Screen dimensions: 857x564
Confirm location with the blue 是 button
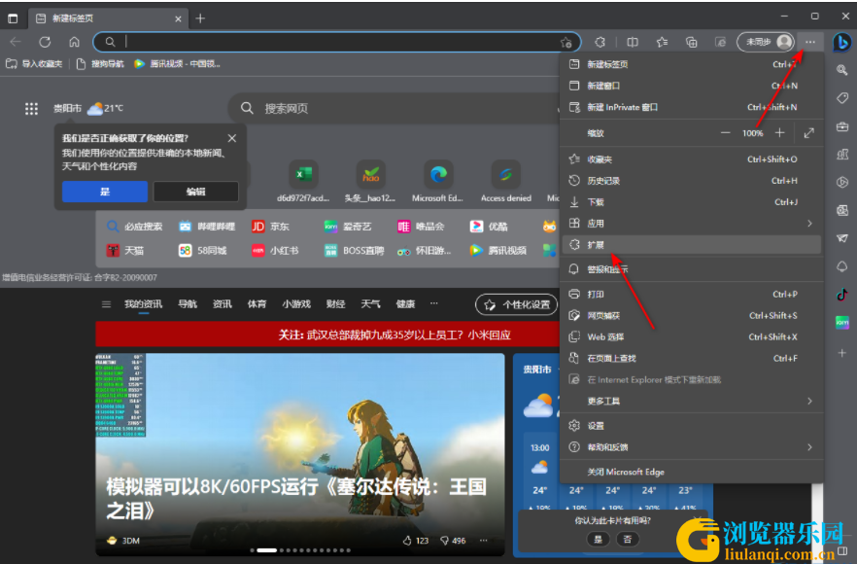pyautogui.click(x=105, y=192)
